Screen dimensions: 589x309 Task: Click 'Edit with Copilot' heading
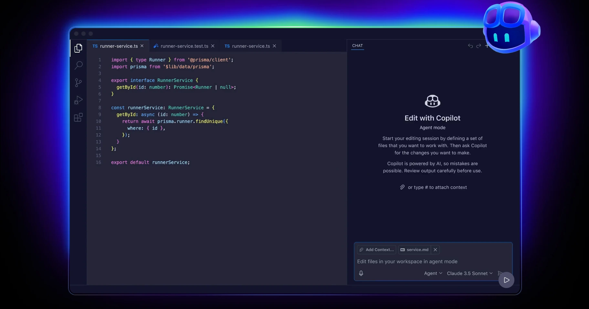point(432,118)
